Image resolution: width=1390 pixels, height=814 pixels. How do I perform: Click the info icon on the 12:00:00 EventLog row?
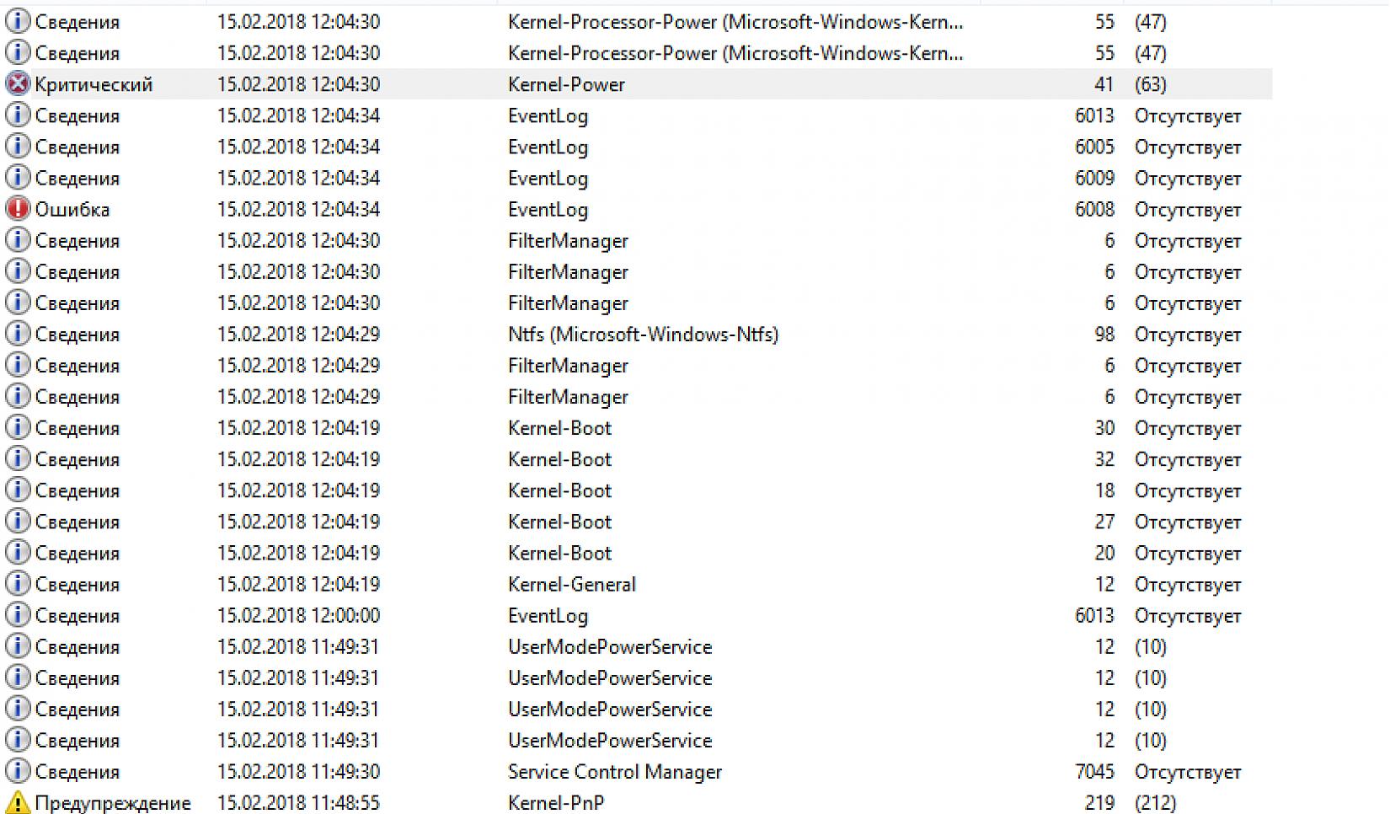[17, 615]
